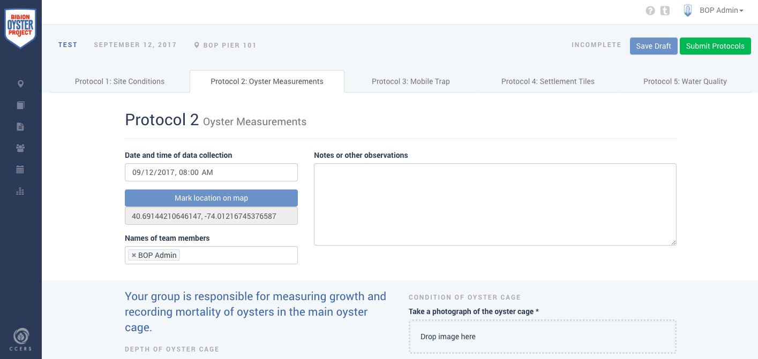
Task: Open the document page sidebar icon
Action: click(20, 127)
